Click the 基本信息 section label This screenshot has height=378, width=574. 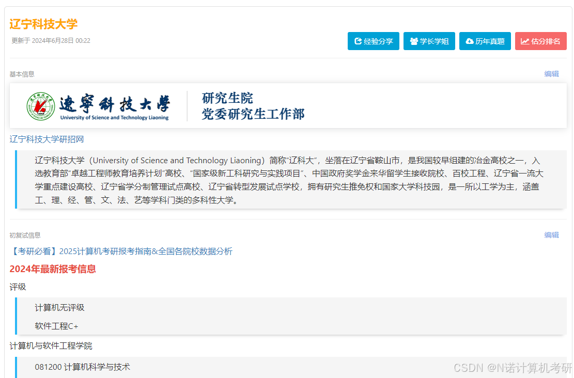click(22, 74)
